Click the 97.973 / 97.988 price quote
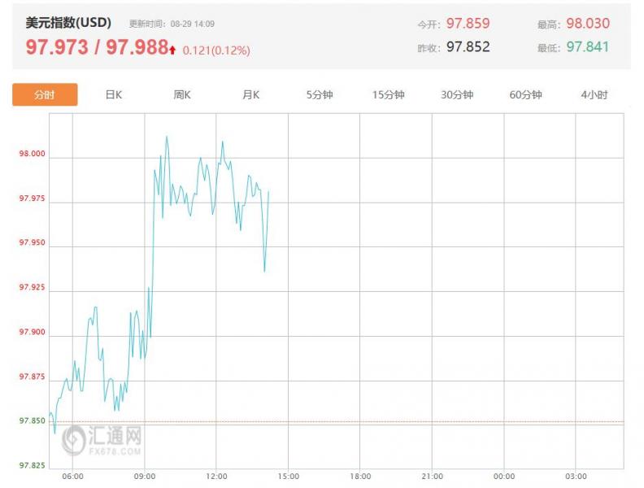644x488 pixels. click(96, 47)
